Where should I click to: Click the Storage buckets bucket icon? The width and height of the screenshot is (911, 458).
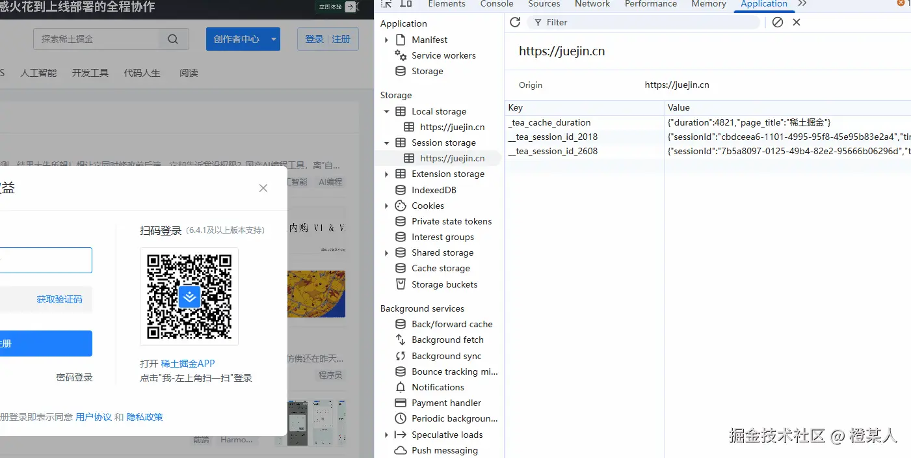point(401,284)
